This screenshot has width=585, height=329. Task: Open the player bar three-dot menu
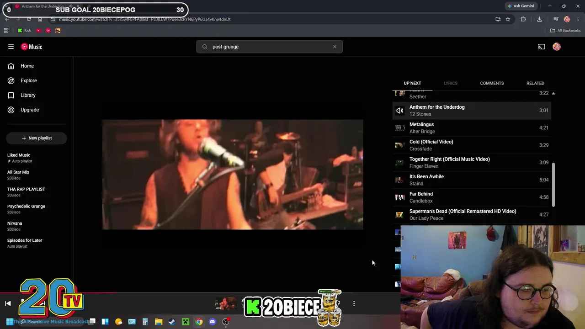(x=354, y=303)
